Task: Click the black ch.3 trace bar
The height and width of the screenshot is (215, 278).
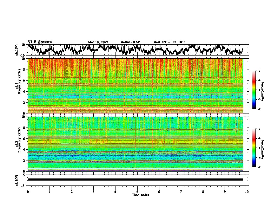Action: tap(135, 180)
